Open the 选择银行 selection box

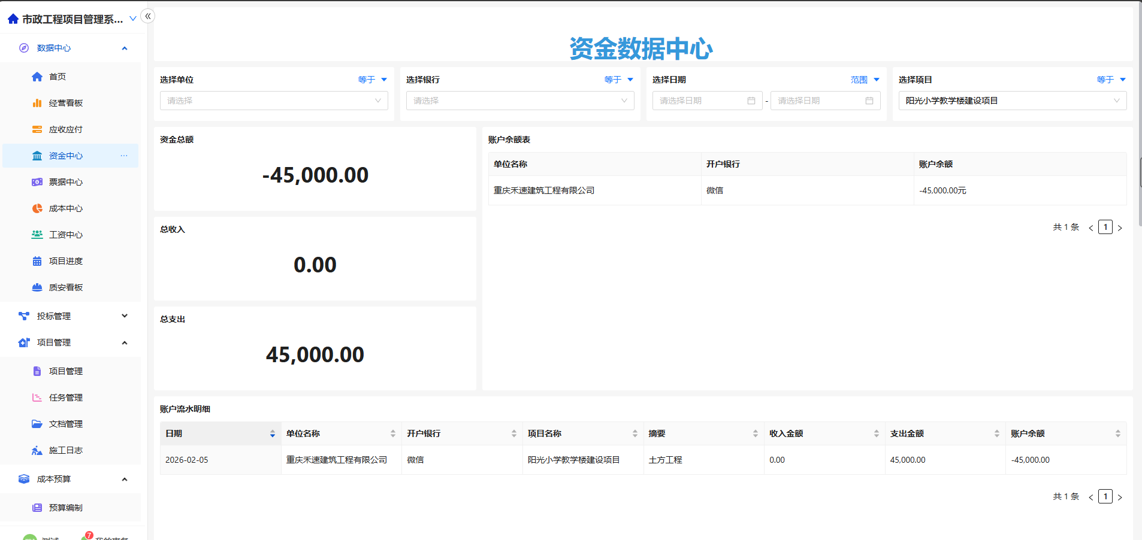[x=519, y=100]
